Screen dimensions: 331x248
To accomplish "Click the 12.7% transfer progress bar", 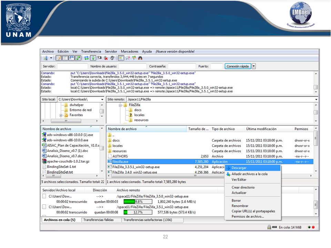I will click(138, 212).
